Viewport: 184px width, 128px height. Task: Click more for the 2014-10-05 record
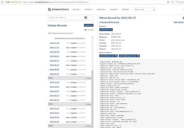(x=68, y=87)
